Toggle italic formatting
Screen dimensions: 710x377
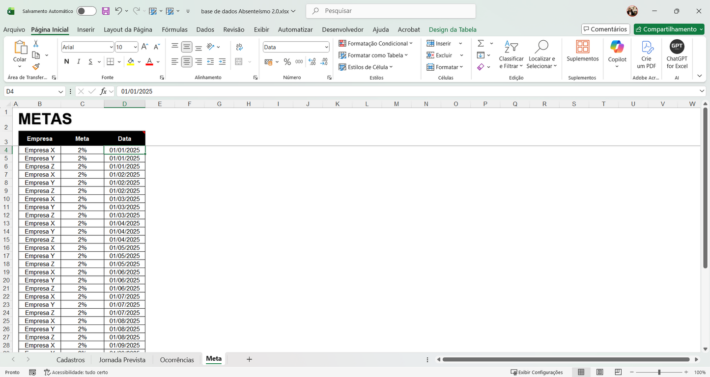(x=79, y=61)
